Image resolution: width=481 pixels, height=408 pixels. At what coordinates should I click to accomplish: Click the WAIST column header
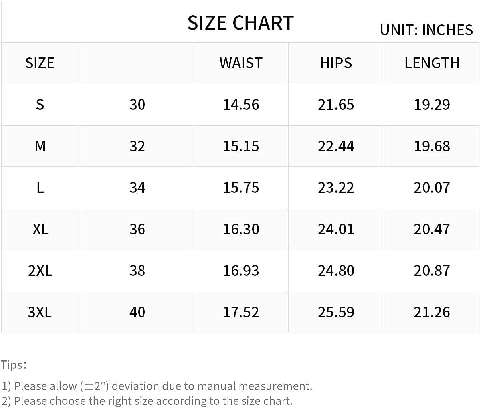pos(241,63)
